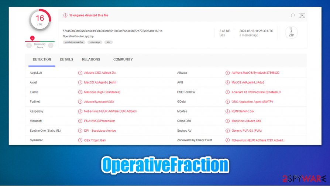The image size is (330, 186).
Task: Click the GData detection warning icon
Action: pyautogui.click(x=227, y=101)
